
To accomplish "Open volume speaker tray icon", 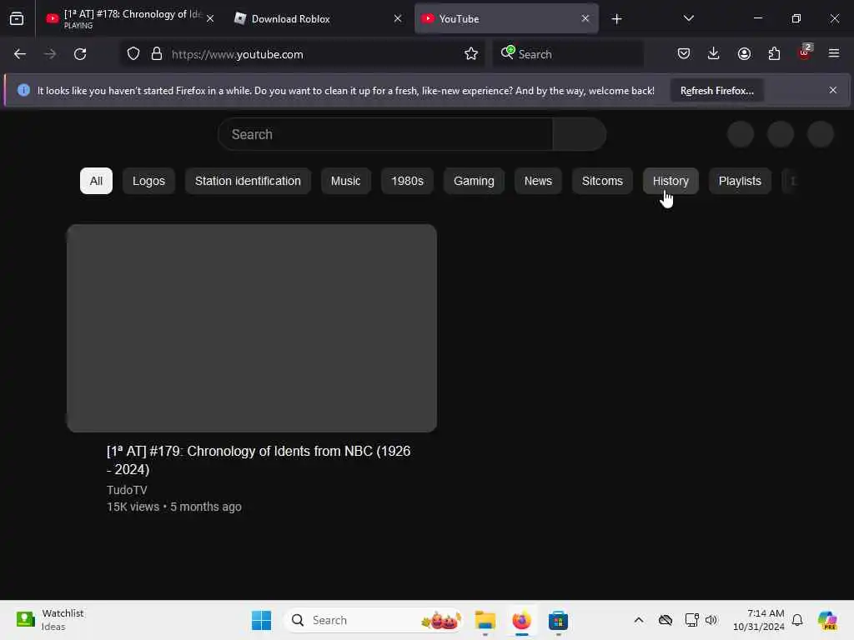I will click(x=711, y=620).
